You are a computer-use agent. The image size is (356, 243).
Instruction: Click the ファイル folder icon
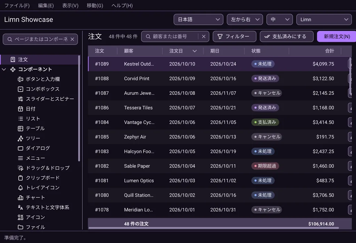click(21, 227)
